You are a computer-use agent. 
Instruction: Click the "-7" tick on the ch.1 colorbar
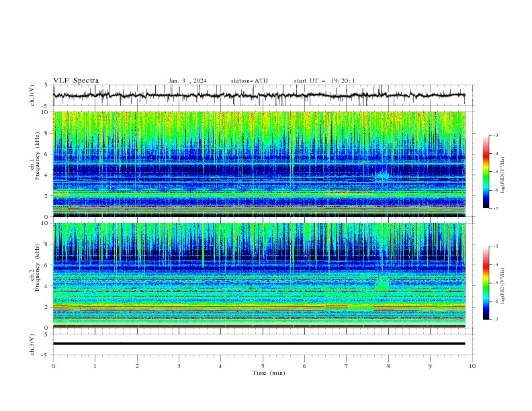[x=495, y=208]
